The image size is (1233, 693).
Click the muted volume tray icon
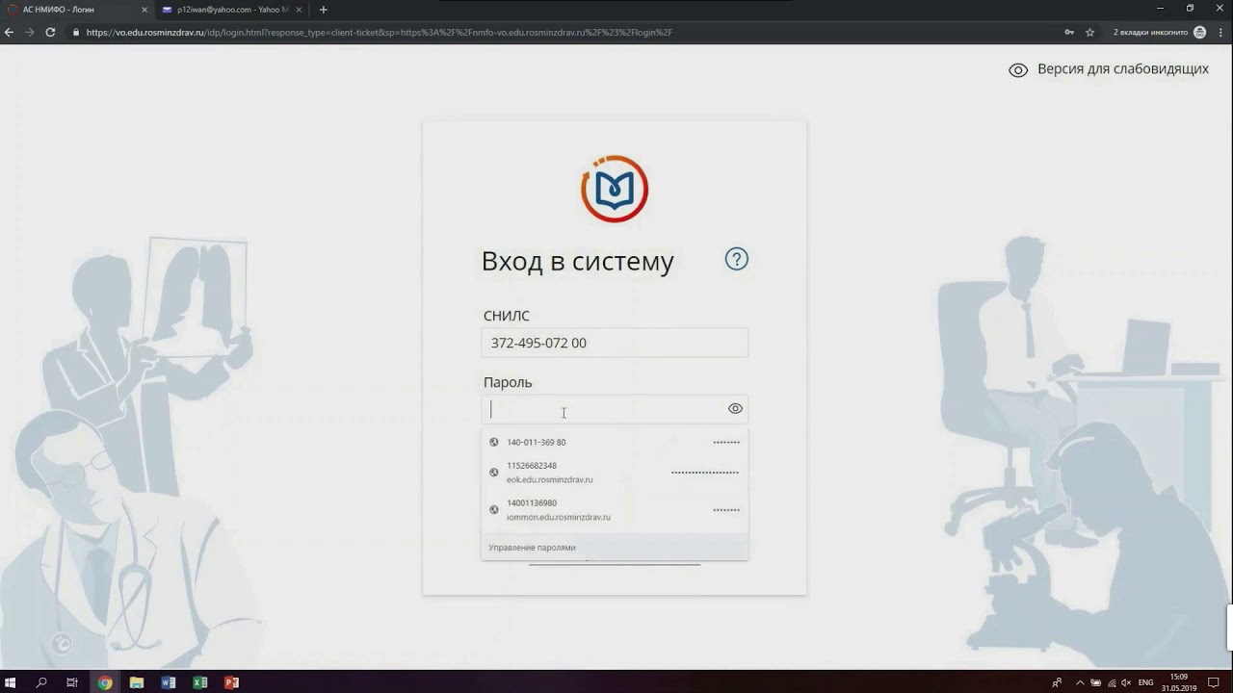point(1126,682)
